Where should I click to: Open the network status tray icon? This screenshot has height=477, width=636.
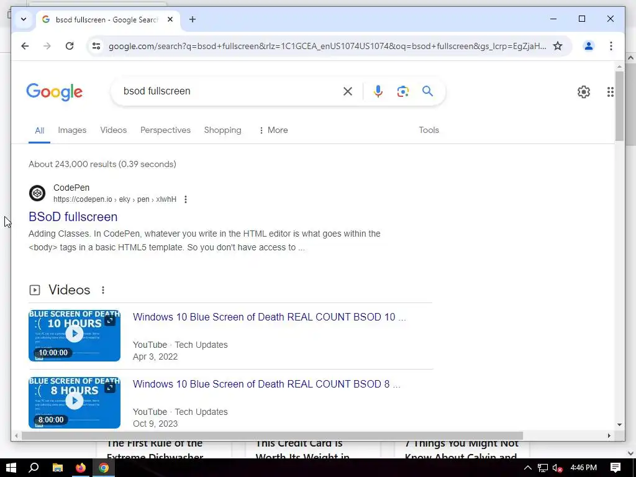click(543, 468)
